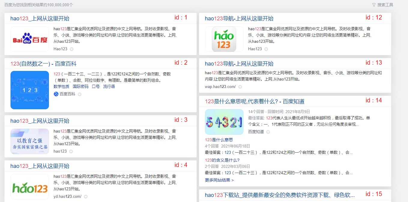Click the 以教育之强 banner thumbnail
This screenshot has width=408, height=202.
pos(30,141)
